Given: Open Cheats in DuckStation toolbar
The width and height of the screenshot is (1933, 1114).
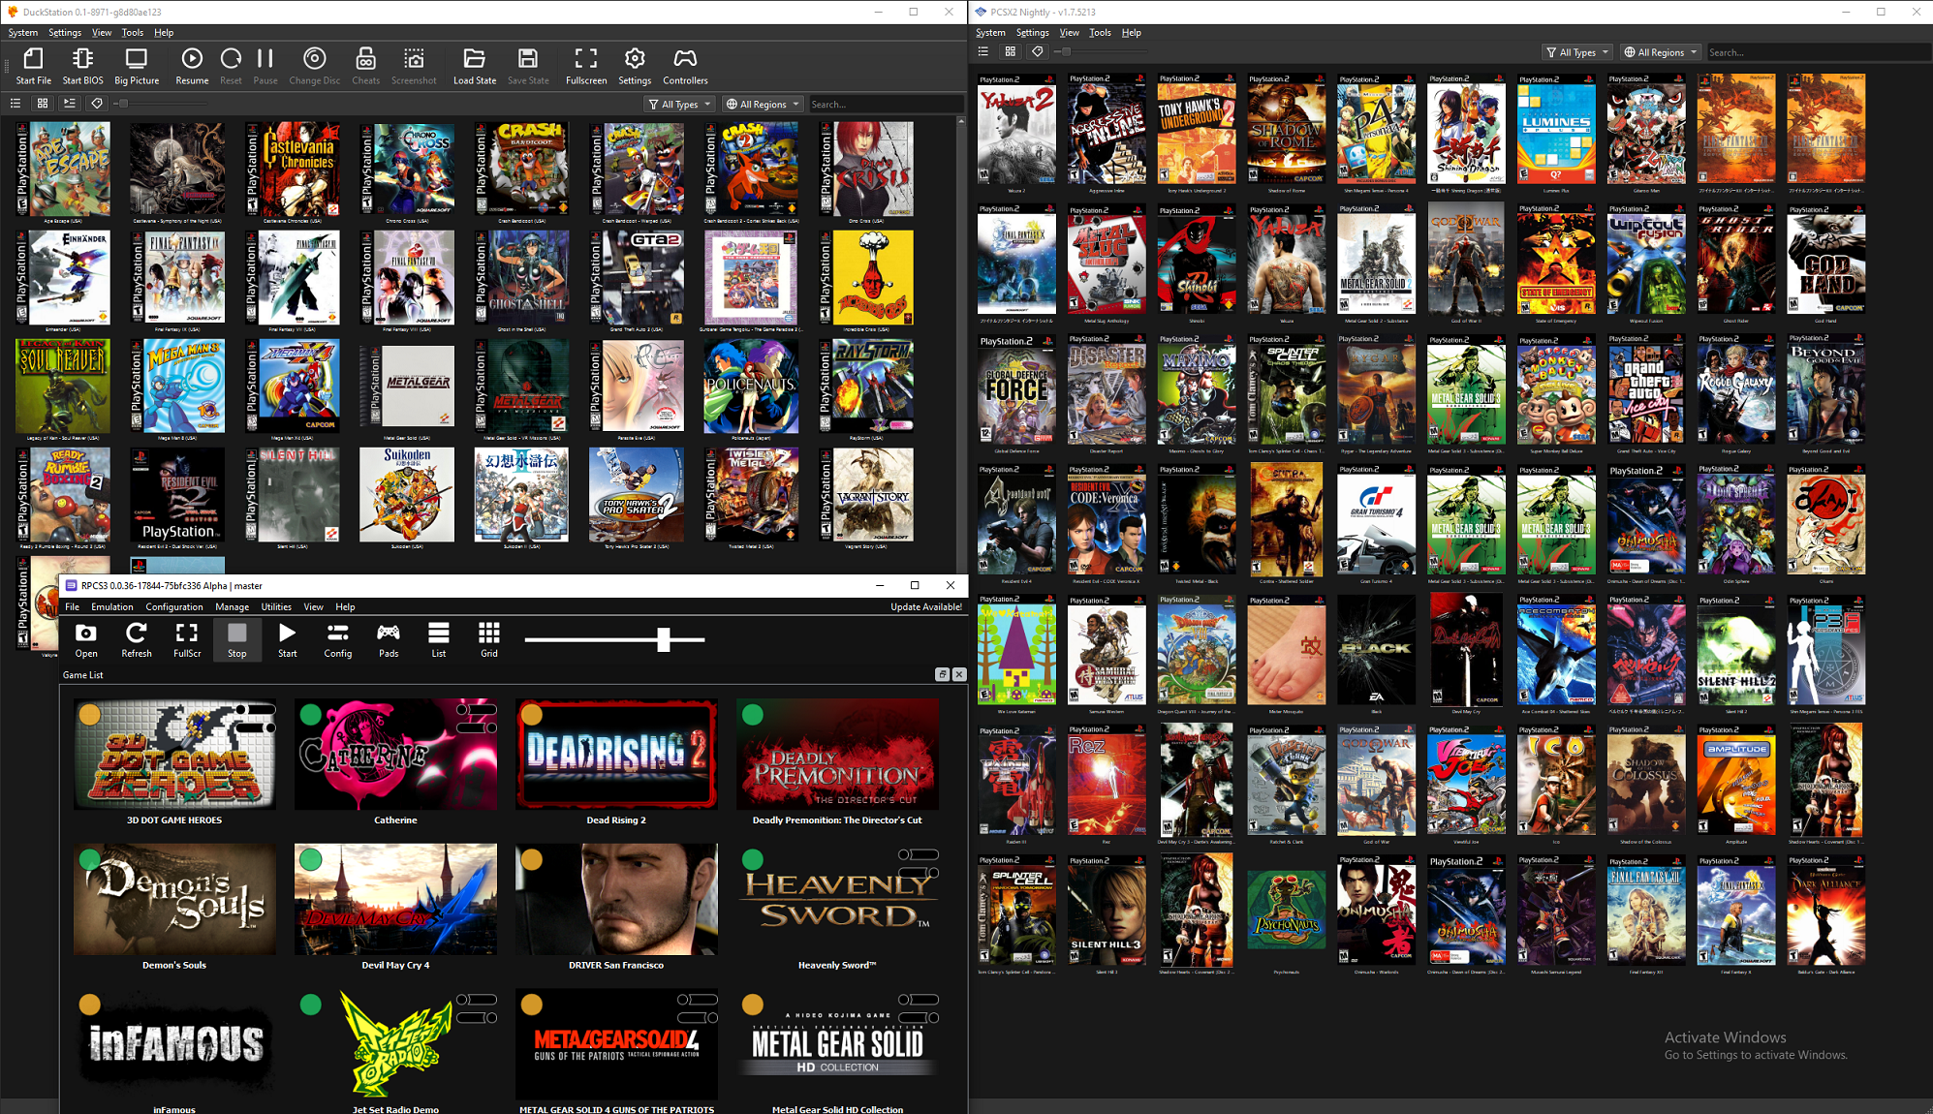Looking at the screenshot, I should pyautogui.click(x=365, y=67).
